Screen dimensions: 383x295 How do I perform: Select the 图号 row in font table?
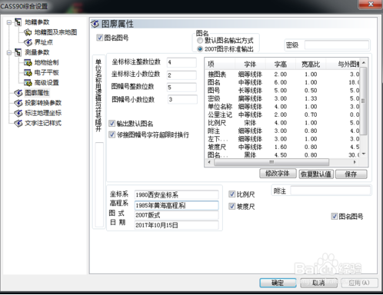coord(283,91)
